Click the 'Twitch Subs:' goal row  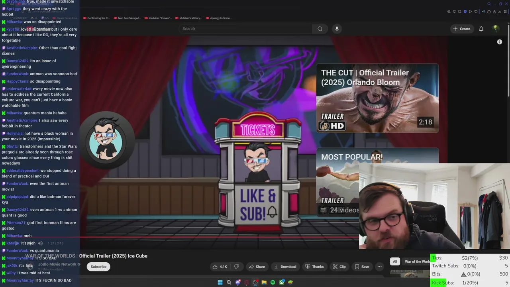tap(470, 266)
